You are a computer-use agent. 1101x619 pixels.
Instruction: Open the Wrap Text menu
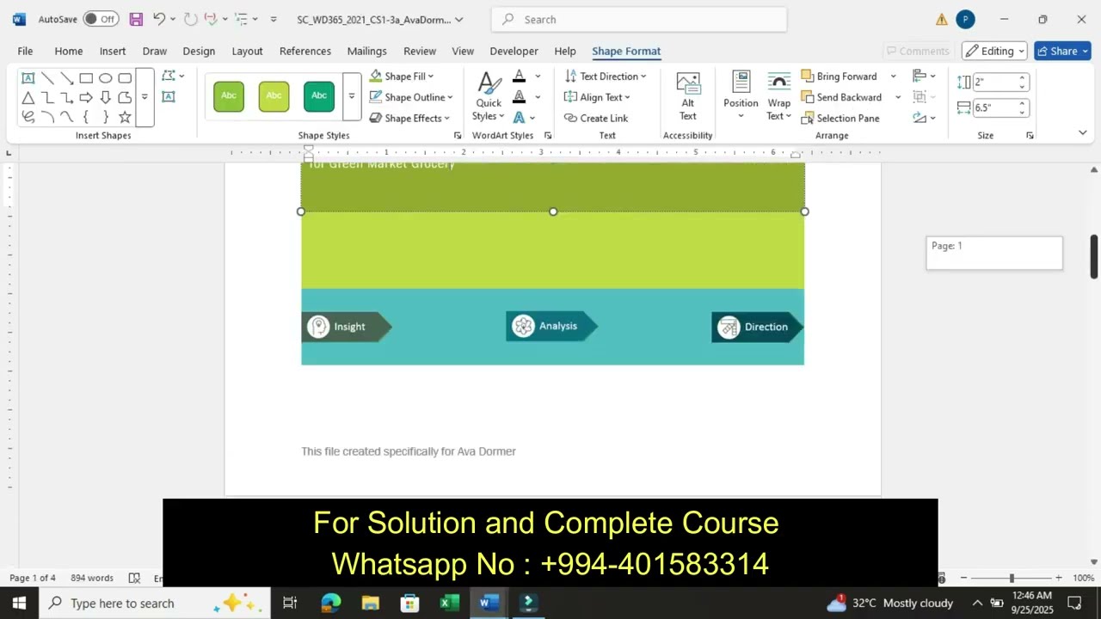(x=779, y=96)
